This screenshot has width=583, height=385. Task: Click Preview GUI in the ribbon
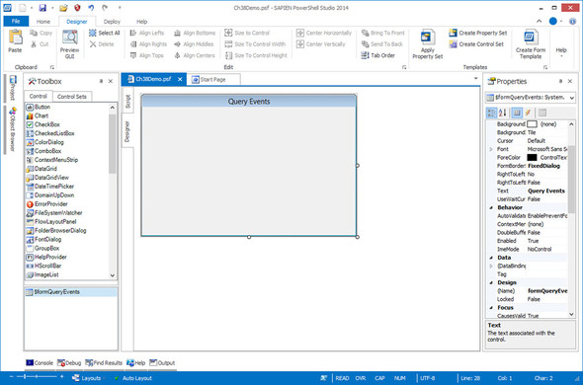(69, 44)
